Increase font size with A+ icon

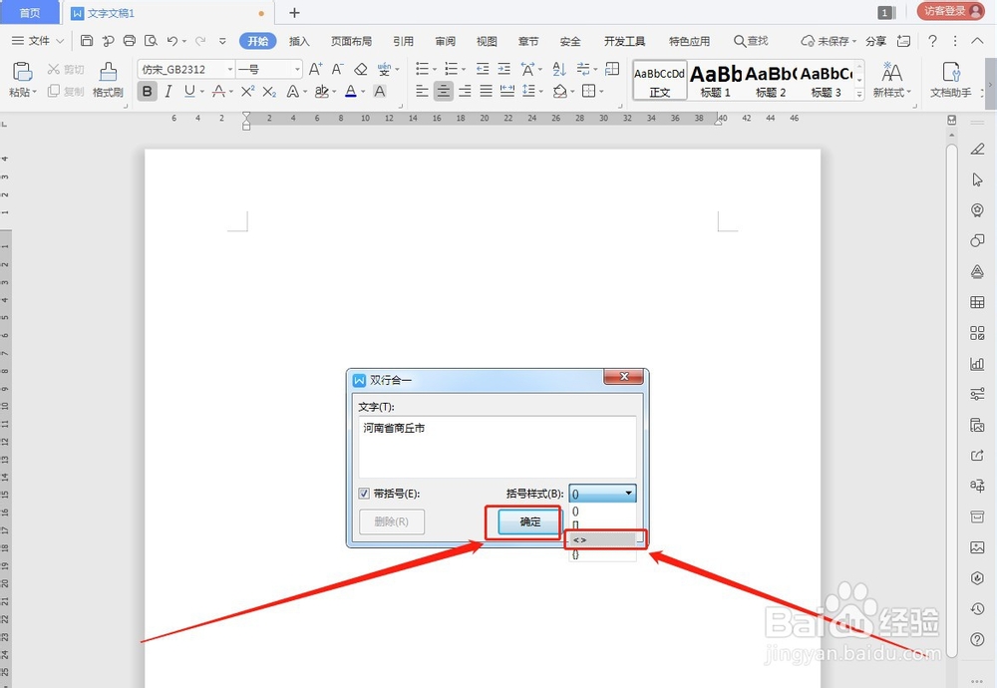pos(315,69)
